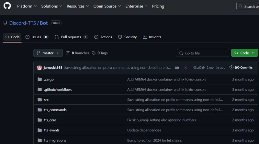
Task: Click the history clock icon by 890 Commits
Action: (231, 68)
